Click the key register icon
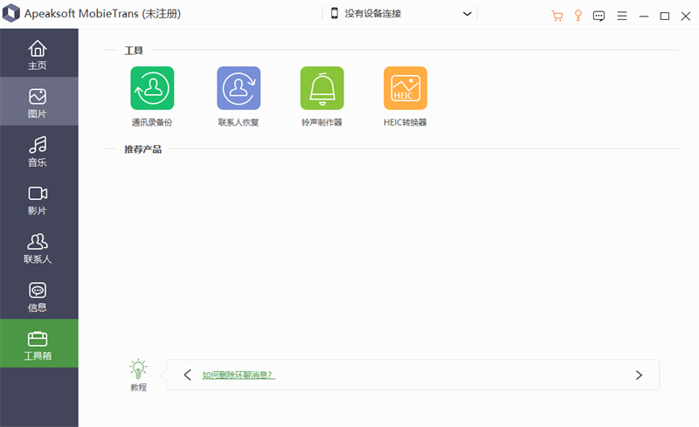Viewport: 699px width, 427px height. coord(578,16)
